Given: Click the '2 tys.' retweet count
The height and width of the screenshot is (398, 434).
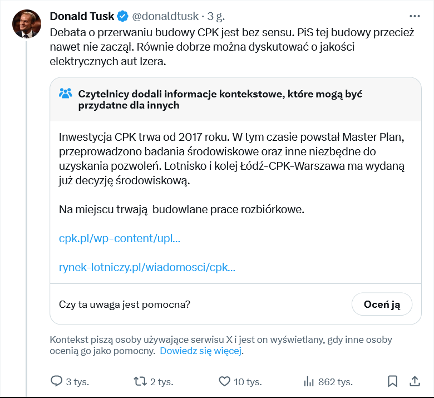Looking at the screenshot, I should tap(162, 382).
